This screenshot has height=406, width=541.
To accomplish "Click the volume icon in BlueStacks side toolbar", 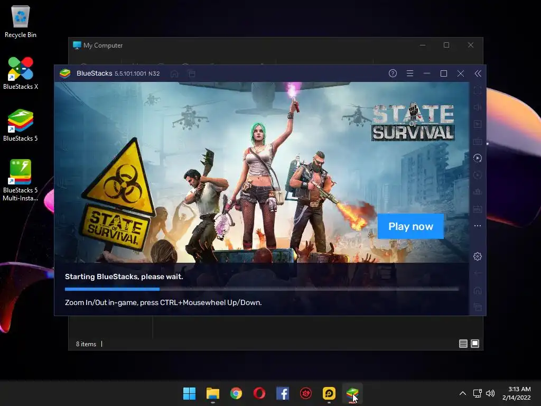I will tap(478, 107).
